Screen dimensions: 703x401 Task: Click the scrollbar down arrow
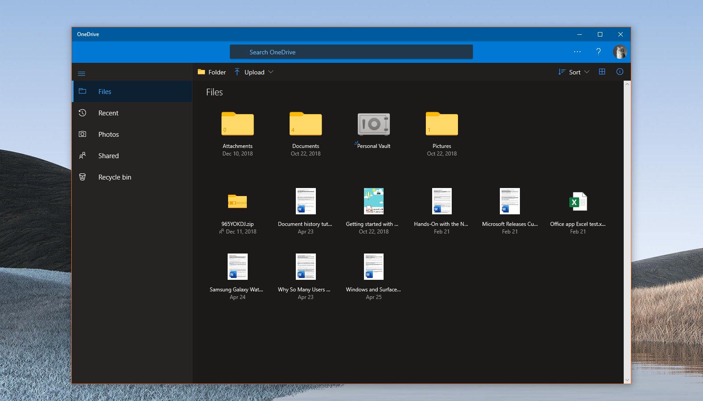(x=627, y=380)
